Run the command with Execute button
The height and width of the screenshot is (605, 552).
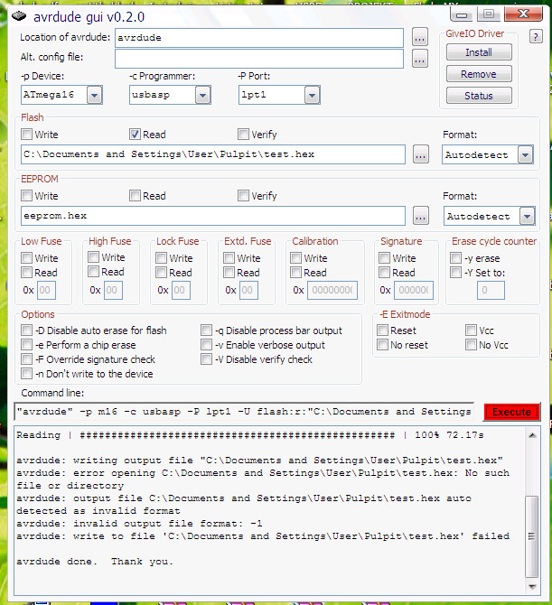pyautogui.click(x=512, y=412)
